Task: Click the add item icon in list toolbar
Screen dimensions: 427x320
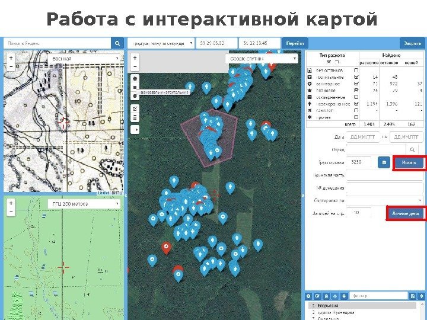Action: click(x=308, y=296)
